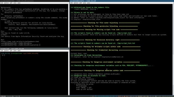
Task: Click 'Dangerous bins to escalate to root' line
Action: click(x=88, y=76)
